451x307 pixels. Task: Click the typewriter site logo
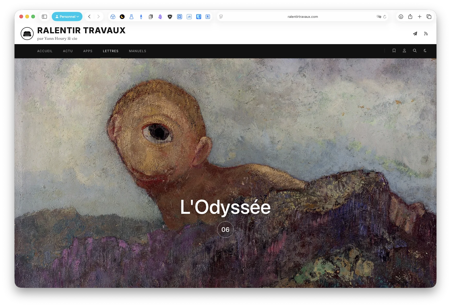click(x=27, y=34)
